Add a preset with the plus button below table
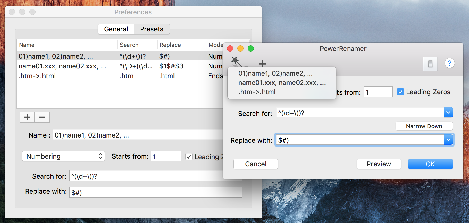The height and width of the screenshot is (223, 469). (x=27, y=117)
